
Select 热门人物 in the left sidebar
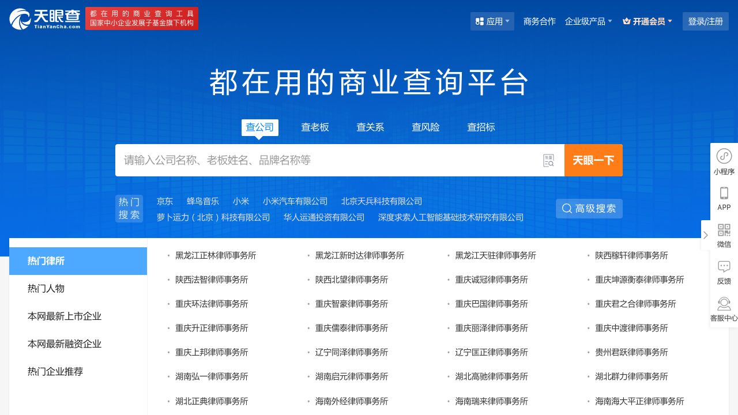(x=46, y=289)
